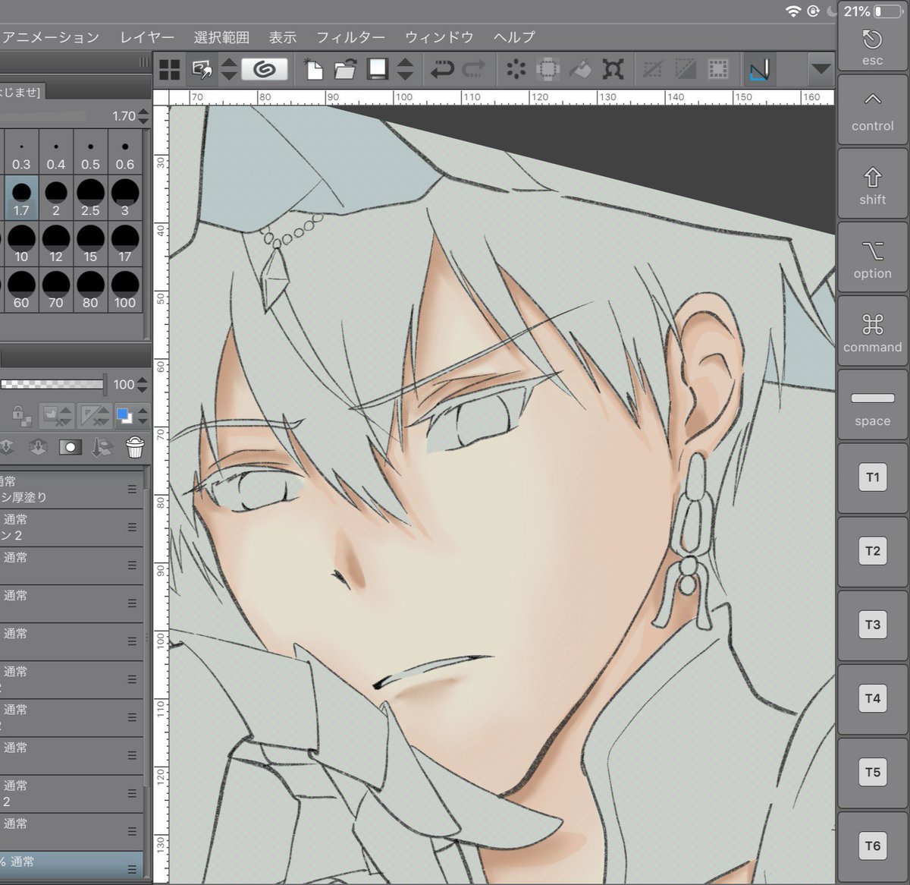
Task: Check the Wi-Fi status icon
Action: pyautogui.click(x=793, y=11)
